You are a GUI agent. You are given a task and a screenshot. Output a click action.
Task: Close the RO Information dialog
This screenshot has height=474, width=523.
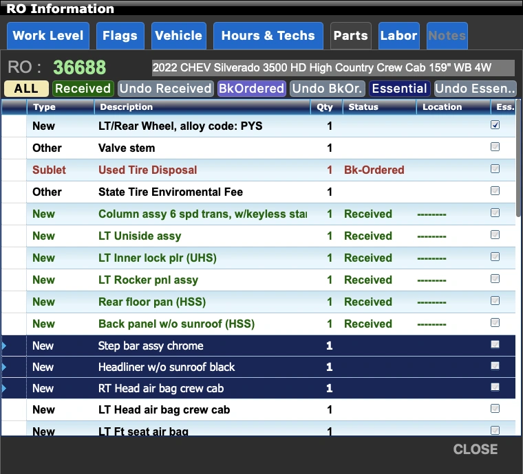click(475, 449)
